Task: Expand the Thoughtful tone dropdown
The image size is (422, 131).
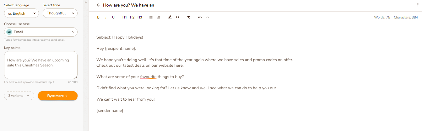Action: 60,13
